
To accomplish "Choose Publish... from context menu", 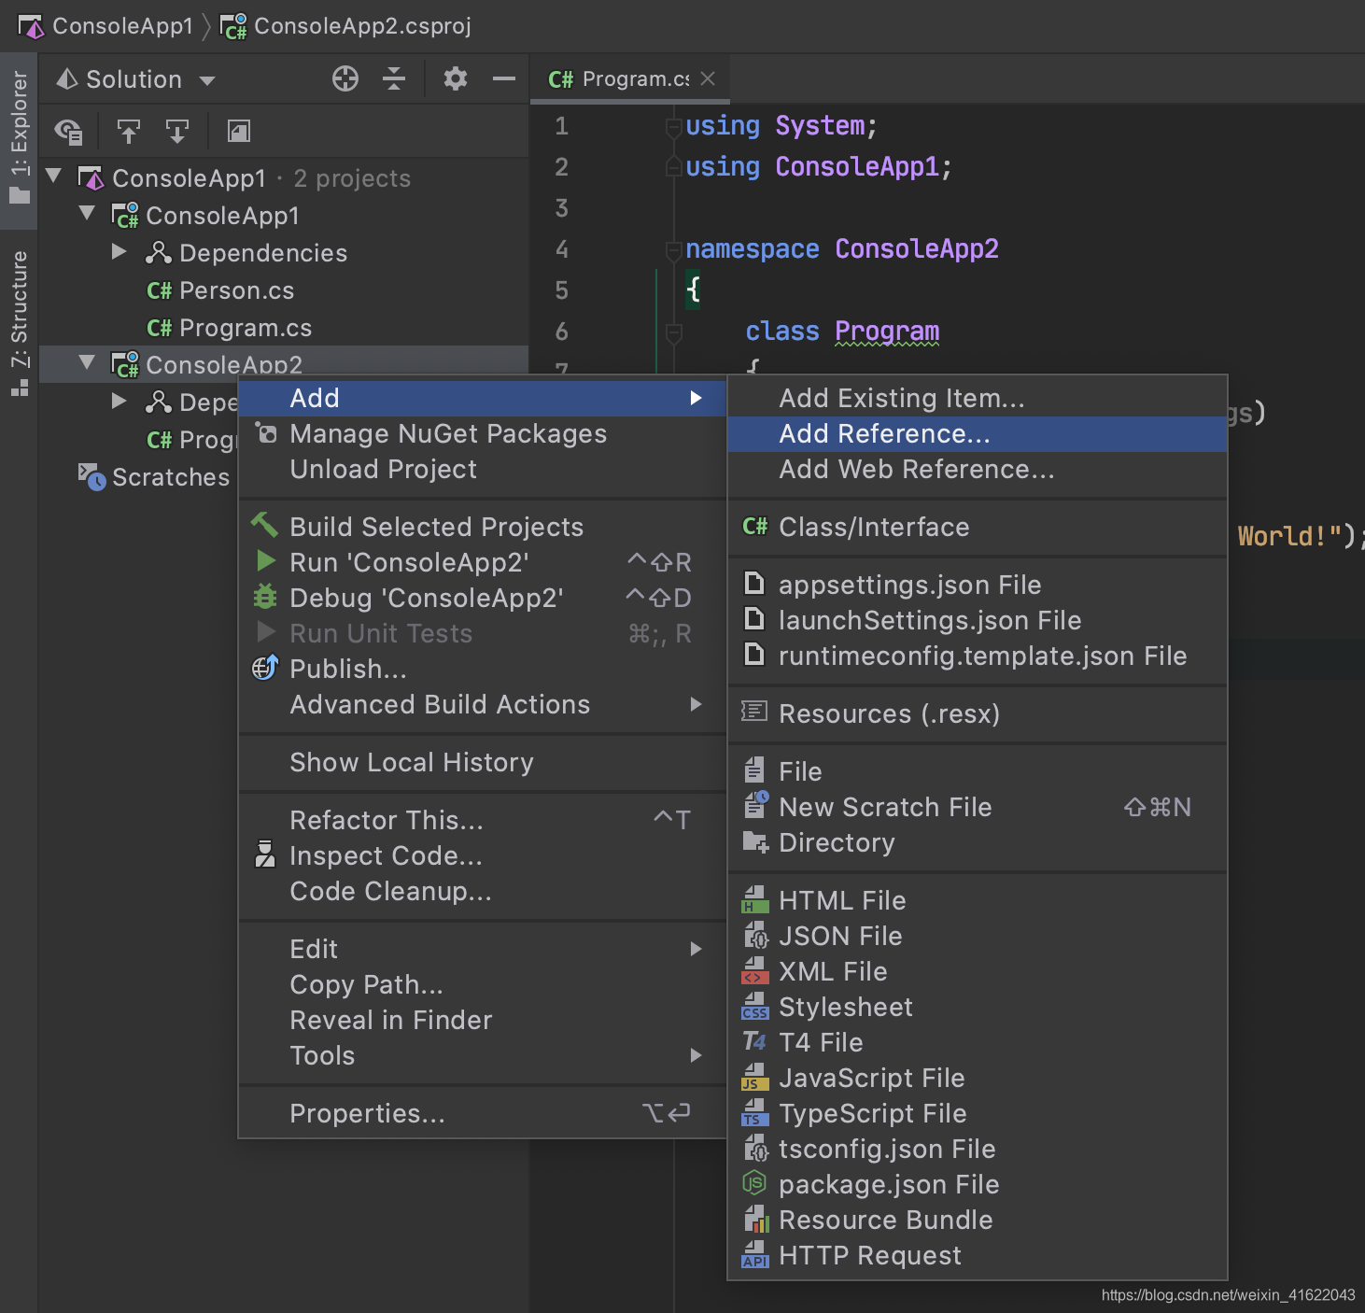I will [482, 669].
